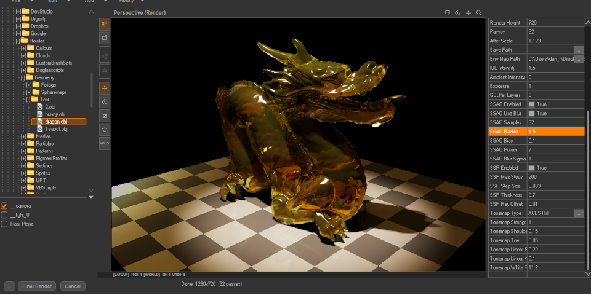This screenshot has height=295, width=591.
Task: Expand the PigmentProfiles folder
Action: 24,159
